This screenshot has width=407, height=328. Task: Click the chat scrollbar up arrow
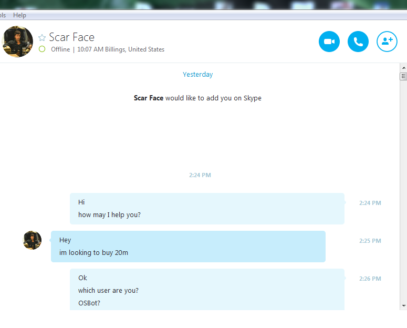[x=404, y=68]
